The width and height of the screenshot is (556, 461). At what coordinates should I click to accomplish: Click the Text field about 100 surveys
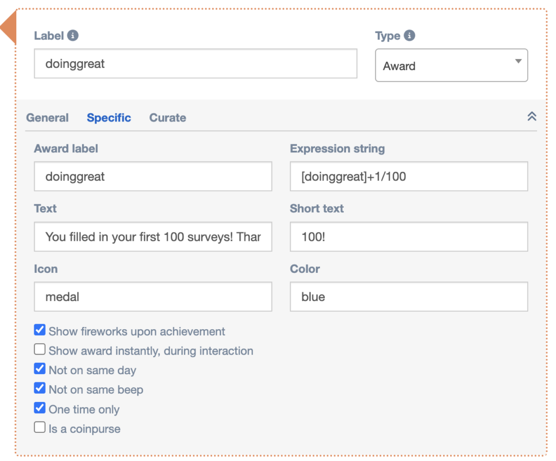153,237
